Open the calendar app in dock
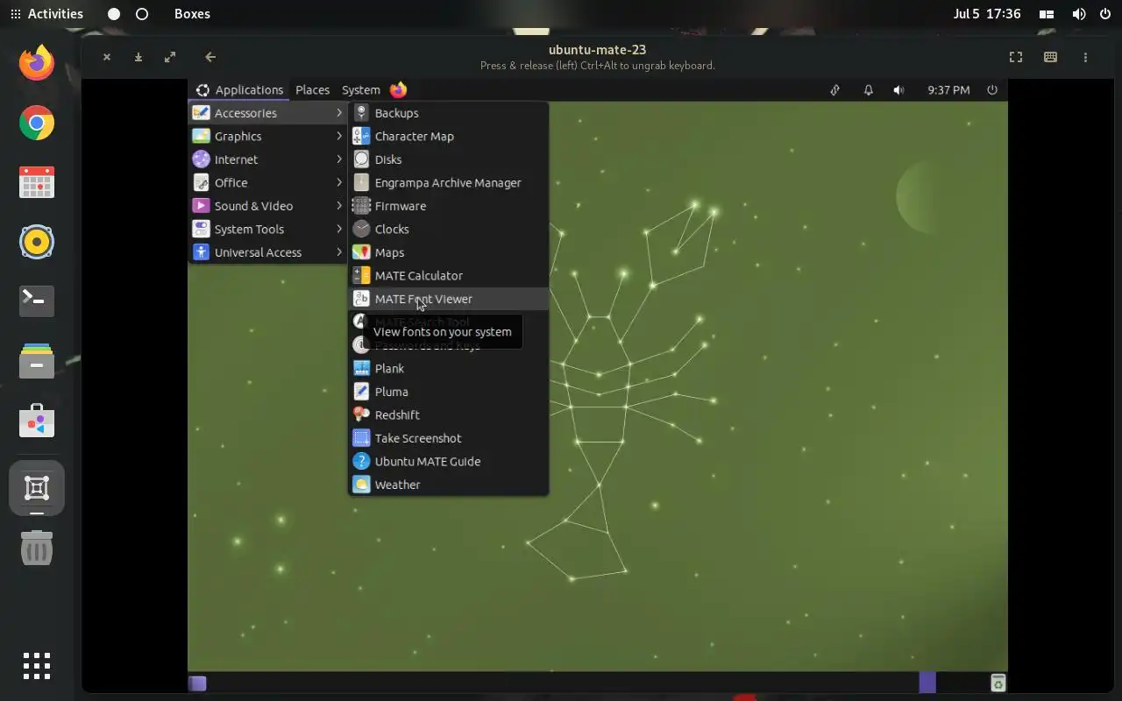Viewport: 1122px width, 701px height. click(37, 182)
